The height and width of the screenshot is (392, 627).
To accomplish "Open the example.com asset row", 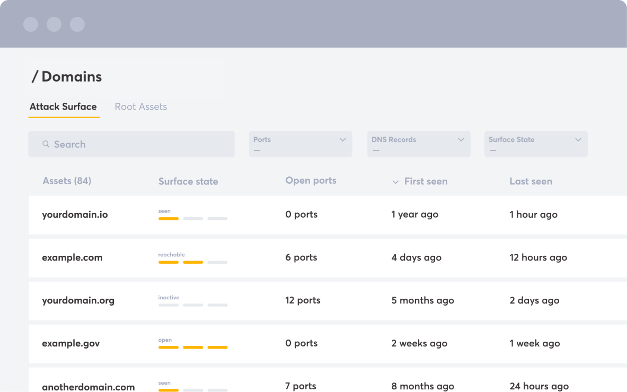I will click(72, 257).
